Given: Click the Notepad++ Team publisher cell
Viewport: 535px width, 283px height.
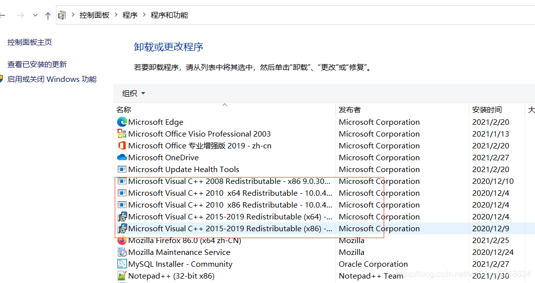Looking at the screenshot, I should tap(371, 276).
